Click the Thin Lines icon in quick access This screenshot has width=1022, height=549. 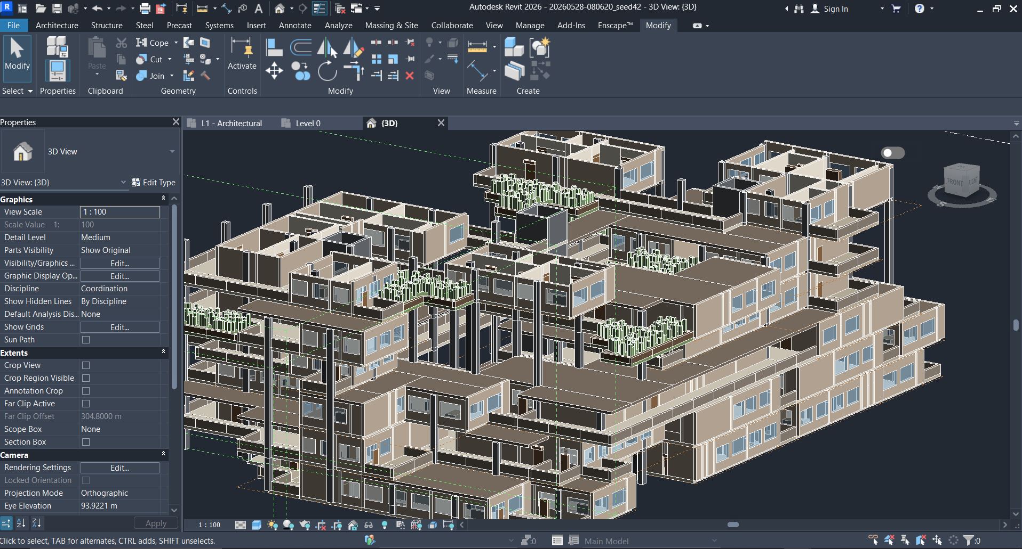pos(320,9)
